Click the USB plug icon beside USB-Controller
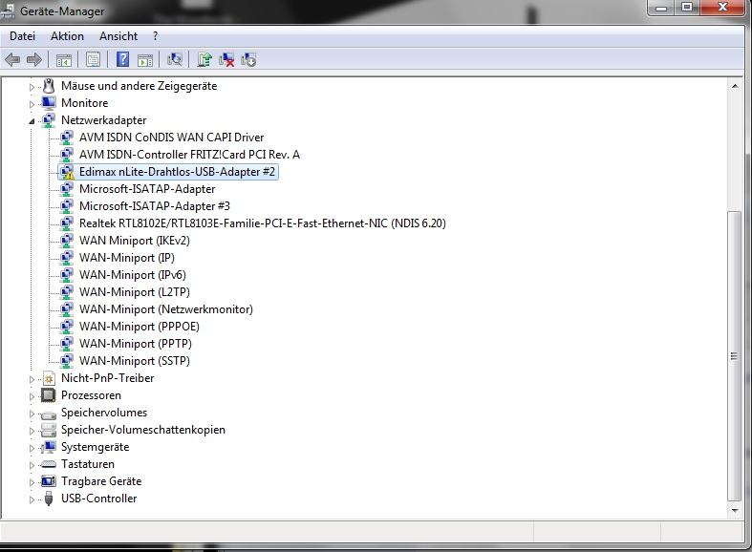Image resolution: width=752 pixels, height=552 pixels. (x=49, y=499)
